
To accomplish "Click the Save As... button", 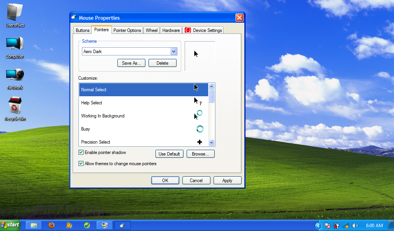I will tap(131, 63).
